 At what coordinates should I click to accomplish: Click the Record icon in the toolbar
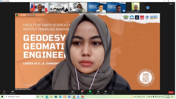pyautogui.click(x=98, y=92)
